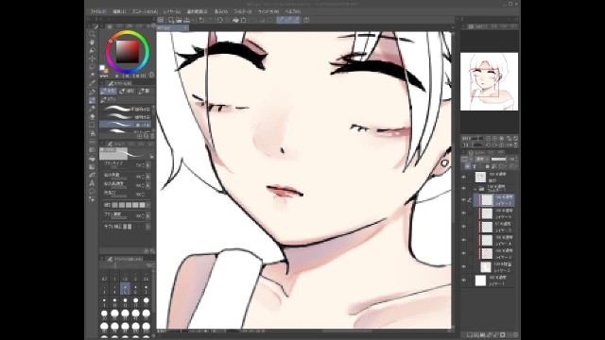Select the Hand move tool
The image size is (605, 340).
click(92, 42)
